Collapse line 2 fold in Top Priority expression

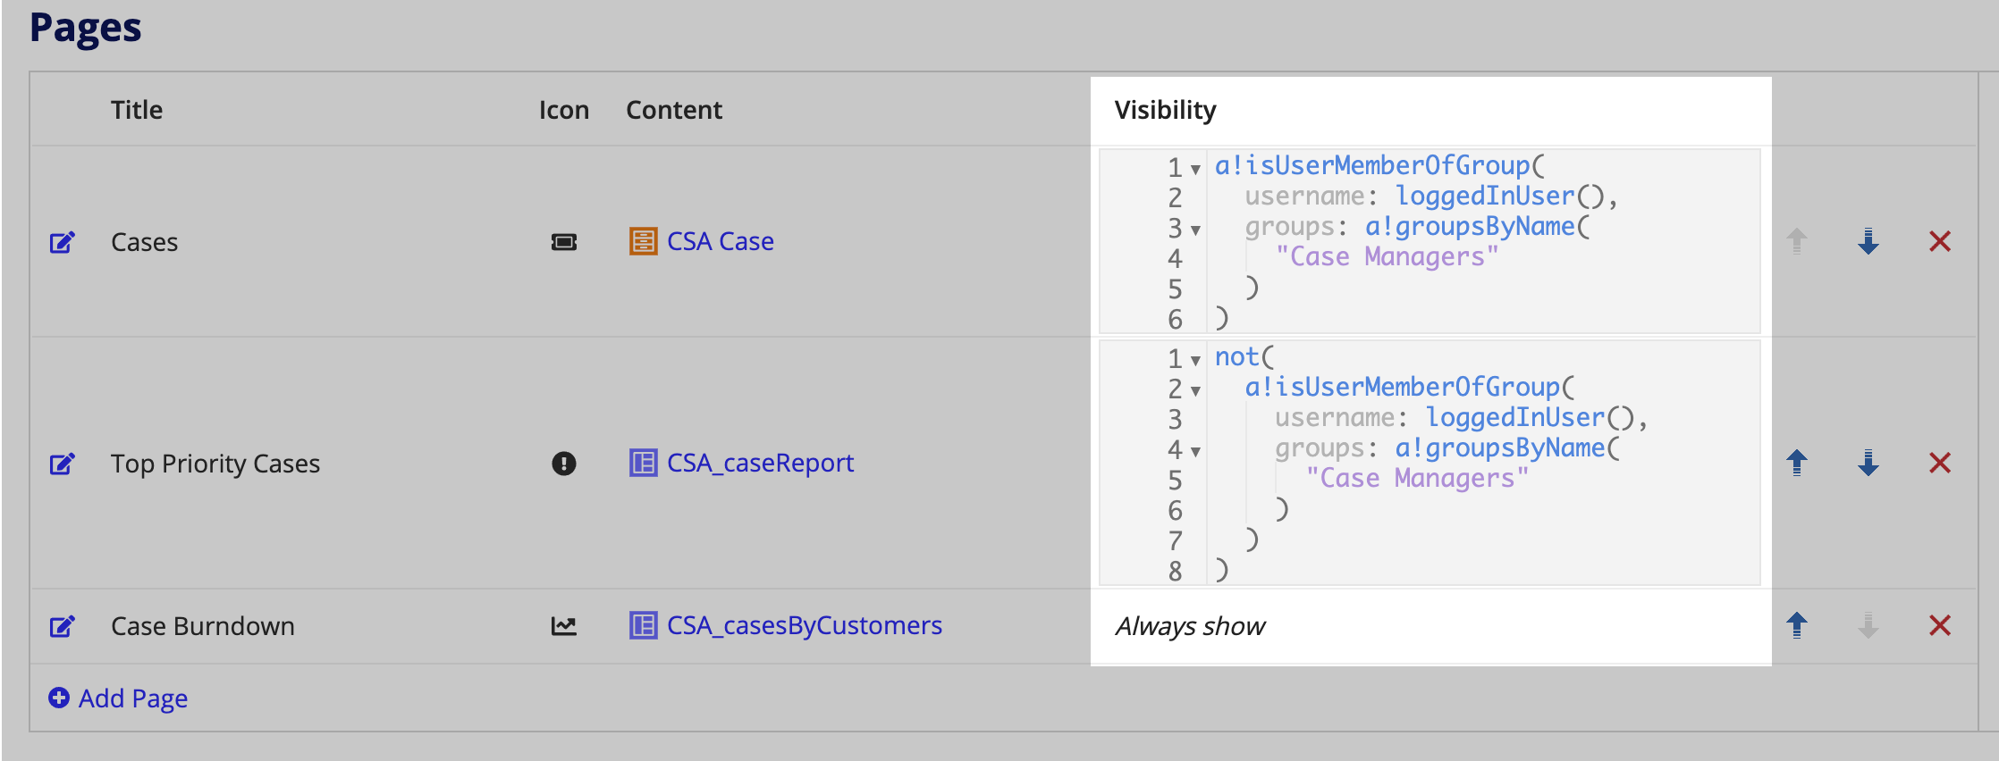(x=1195, y=390)
